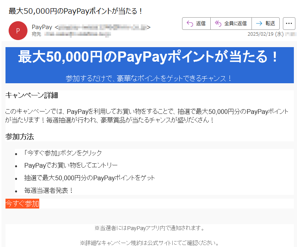Image resolution: width=297 pixels, height=247 pixels.
Task: Click the orange 今すぐ参加 link
Action: click(22, 203)
